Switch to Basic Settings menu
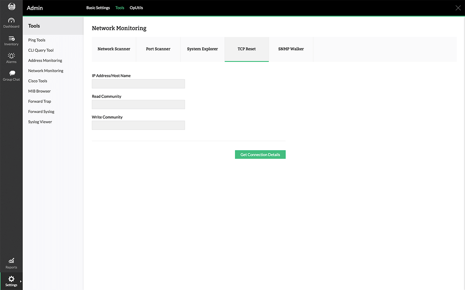 pyautogui.click(x=98, y=8)
